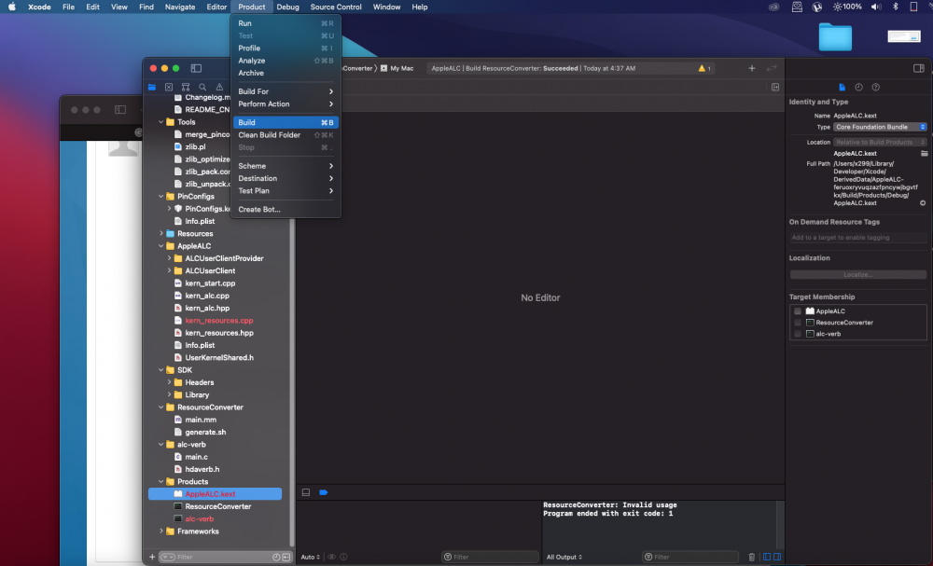Select the History inspector clock icon
This screenshot has height=566, width=933.
[x=858, y=87]
